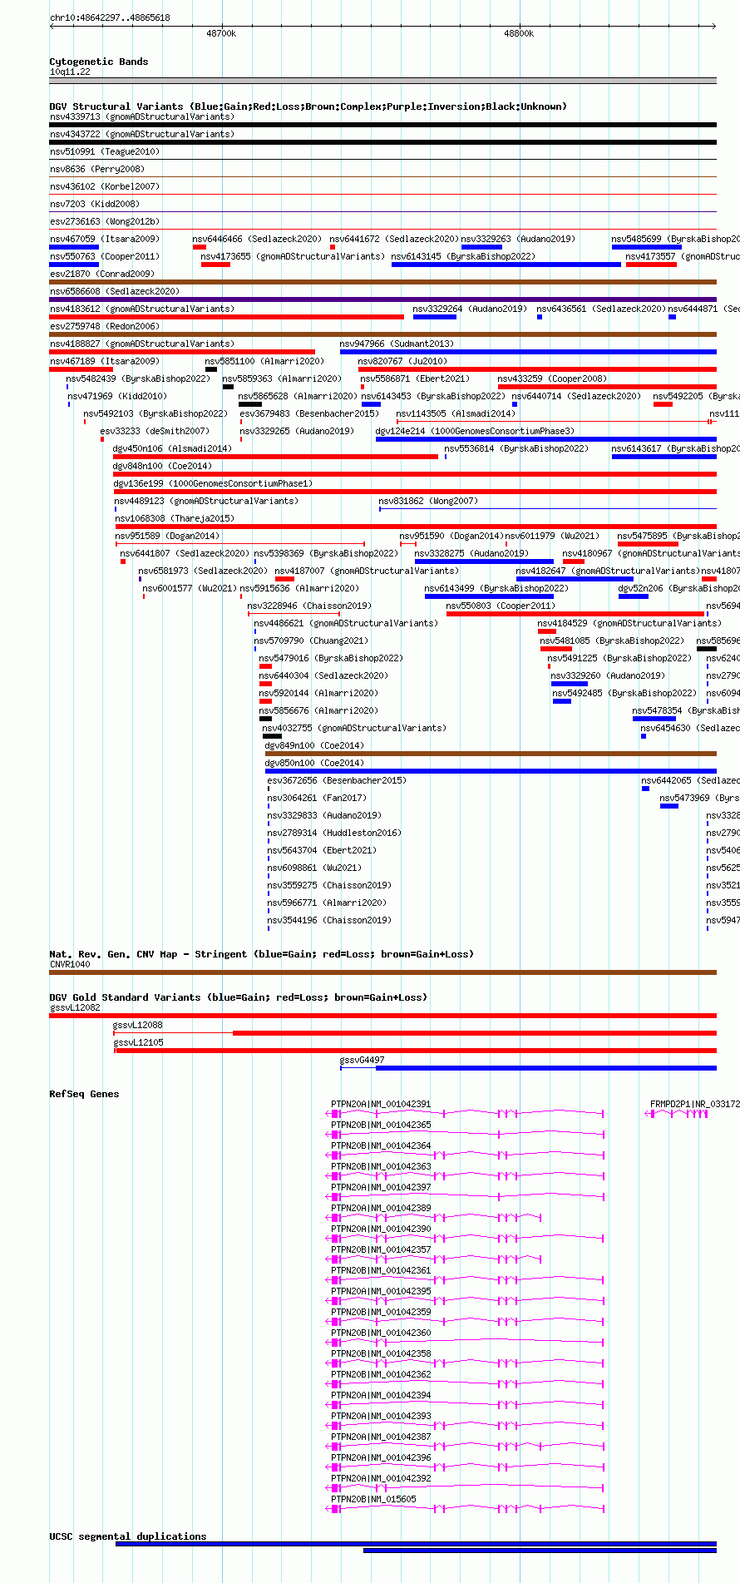The width and height of the screenshot is (740, 1583).
Task: Click the gssvL12082 gold standard variant bar
Action: point(382,1016)
